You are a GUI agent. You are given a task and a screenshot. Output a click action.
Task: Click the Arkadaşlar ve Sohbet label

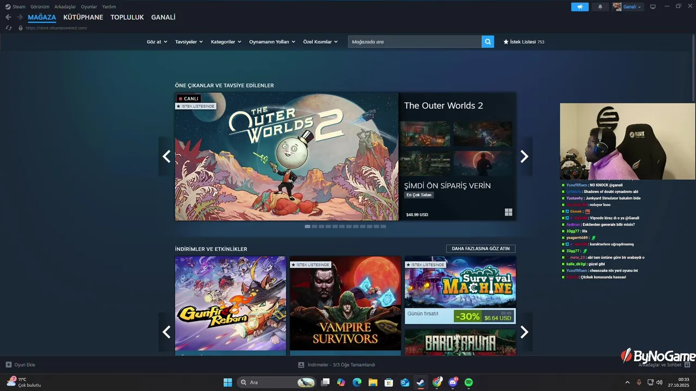click(x=661, y=365)
